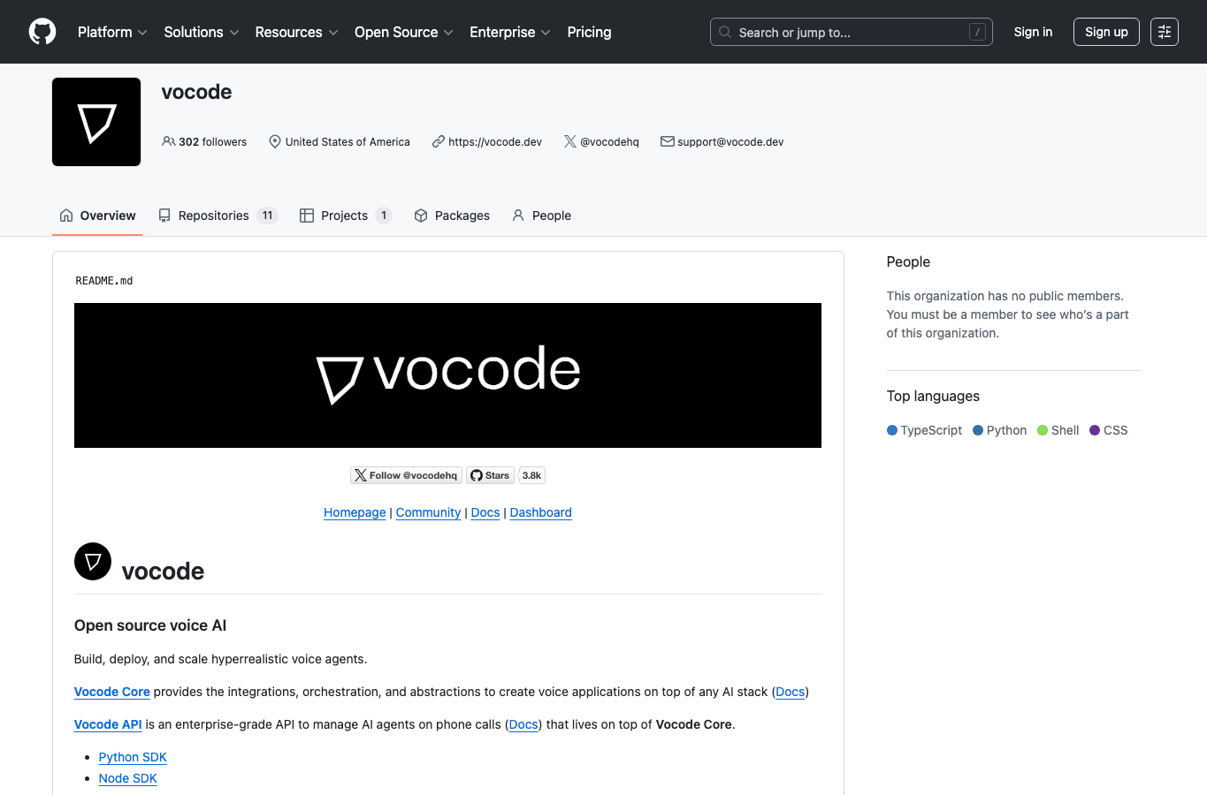Open the Homepage link in README
The width and height of the screenshot is (1207, 795).
click(x=355, y=512)
